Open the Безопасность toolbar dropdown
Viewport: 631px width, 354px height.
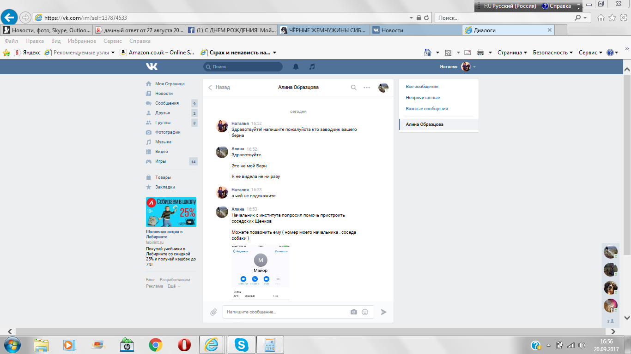point(552,53)
